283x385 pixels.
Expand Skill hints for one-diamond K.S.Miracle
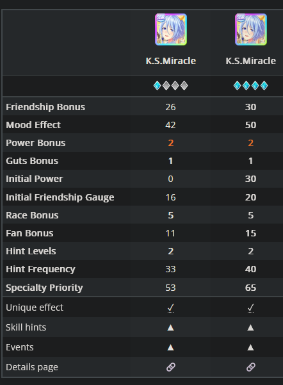point(170,327)
